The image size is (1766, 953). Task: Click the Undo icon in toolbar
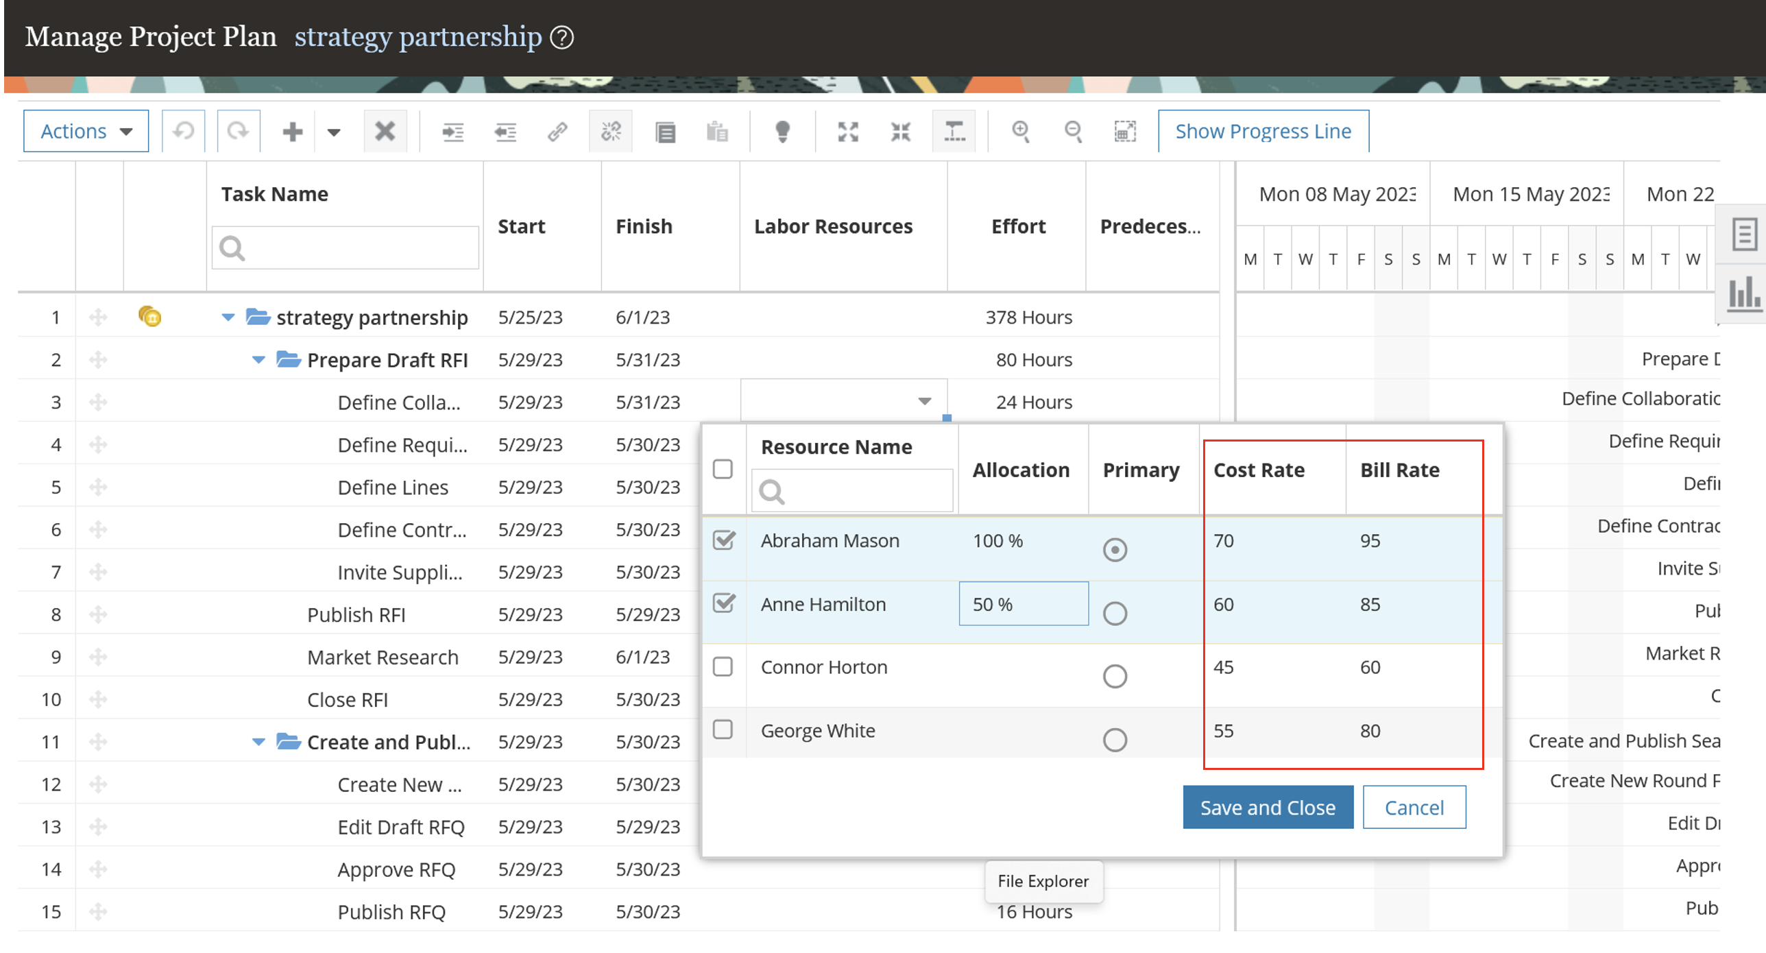[183, 131]
